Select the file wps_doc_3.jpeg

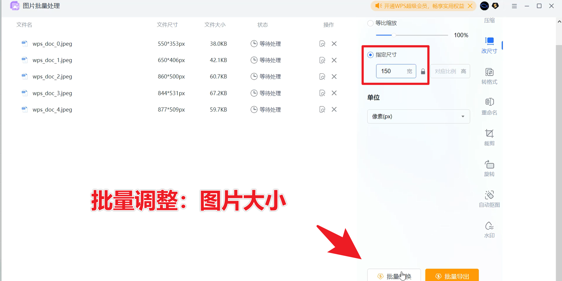click(x=52, y=93)
